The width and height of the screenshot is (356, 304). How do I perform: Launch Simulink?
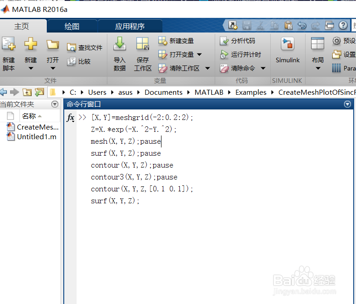pos(288,50)
